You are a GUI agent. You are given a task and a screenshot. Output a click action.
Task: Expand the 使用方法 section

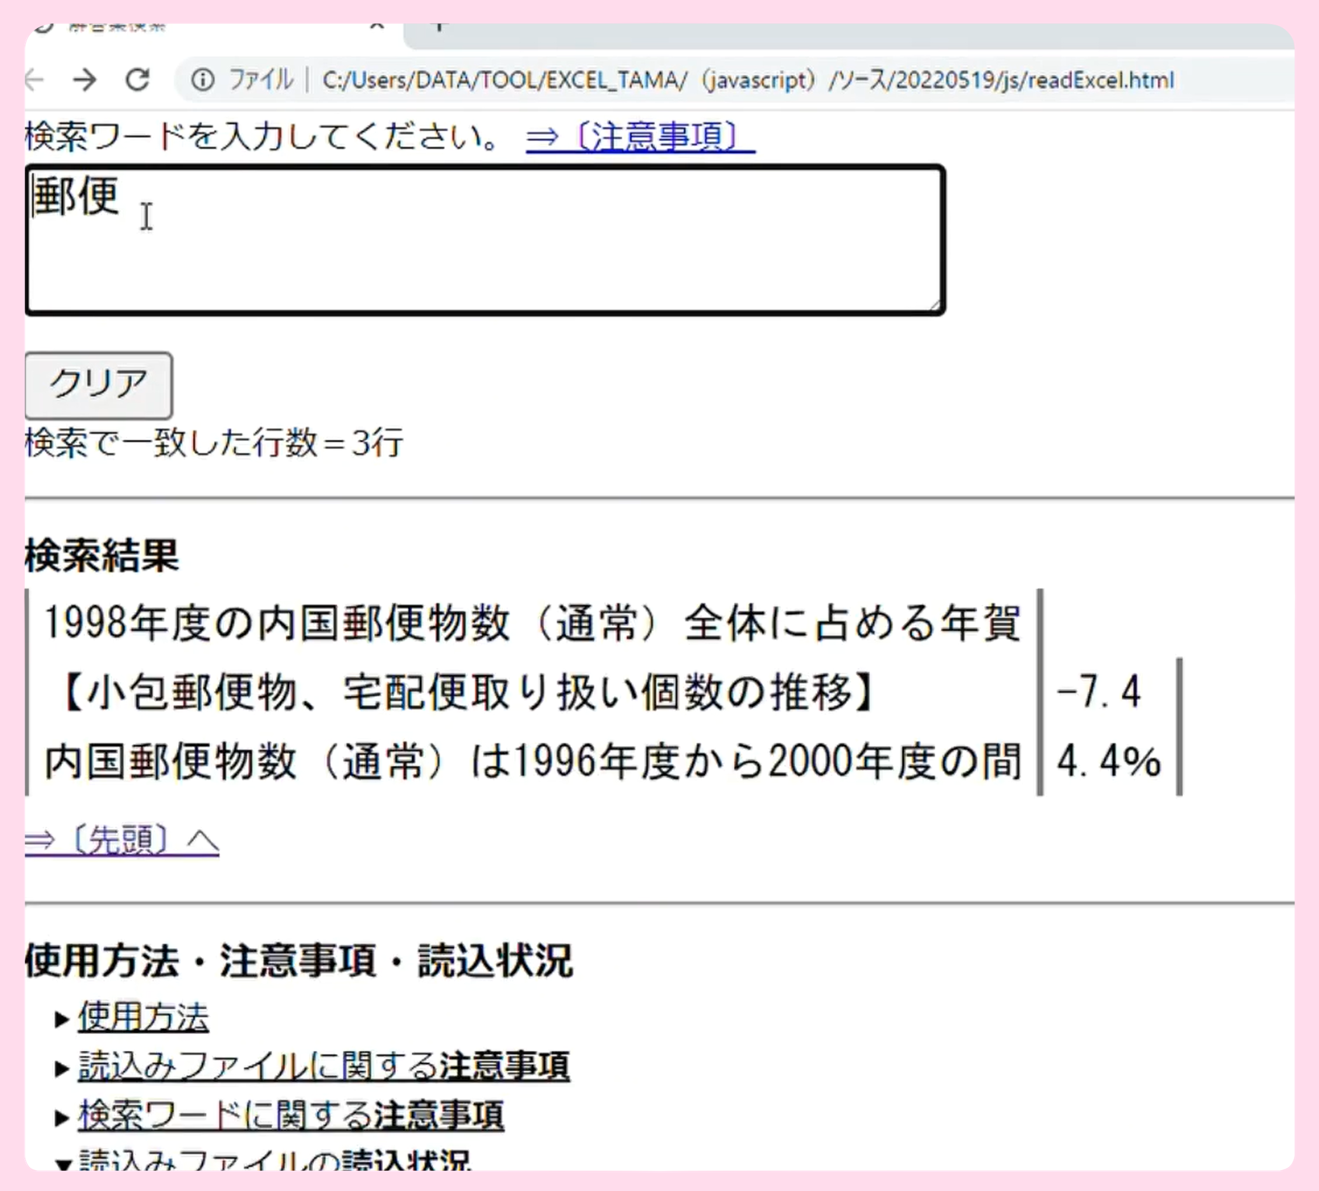(x=143, y=1017)
